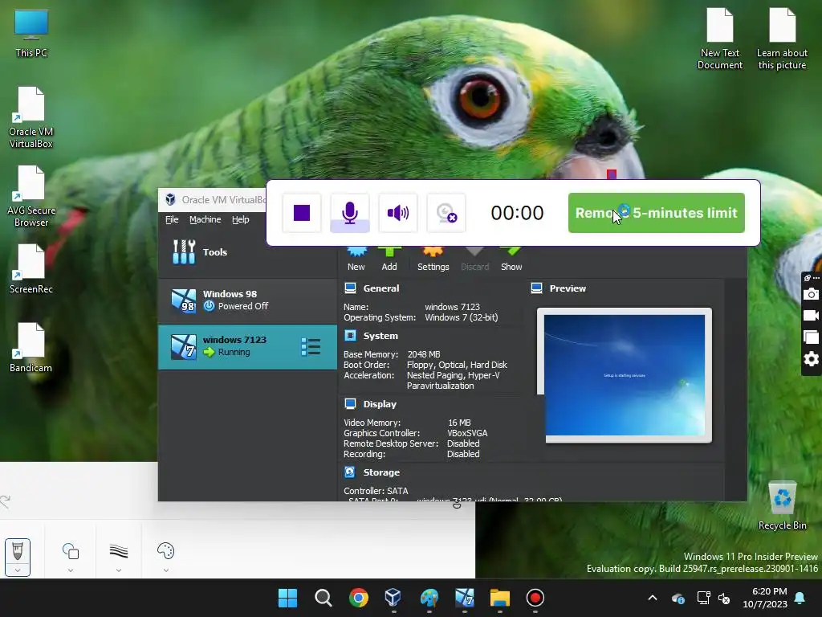Open File Explorer from the taskbar

click(x=499, y=598)
